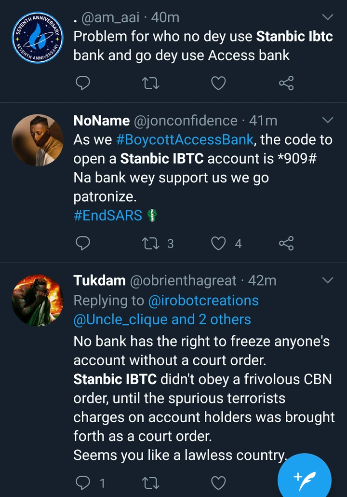Open the options chevron on Tukdam's tweet
Image resolution: width=347 pixels, height=497 pixels.
tap(327, 280)
